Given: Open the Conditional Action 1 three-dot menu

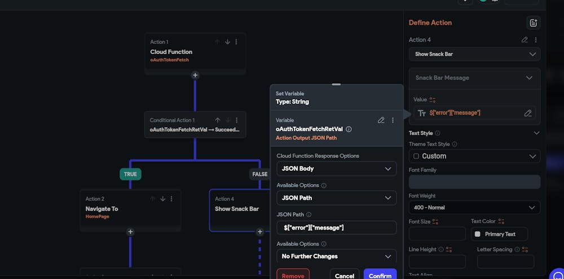Looking at the screenshot, I should [x=236, y=120].
